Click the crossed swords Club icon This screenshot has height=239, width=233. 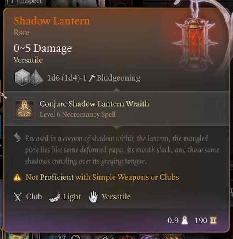18,197
